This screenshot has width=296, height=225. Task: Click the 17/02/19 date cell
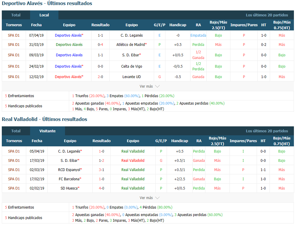37,179
